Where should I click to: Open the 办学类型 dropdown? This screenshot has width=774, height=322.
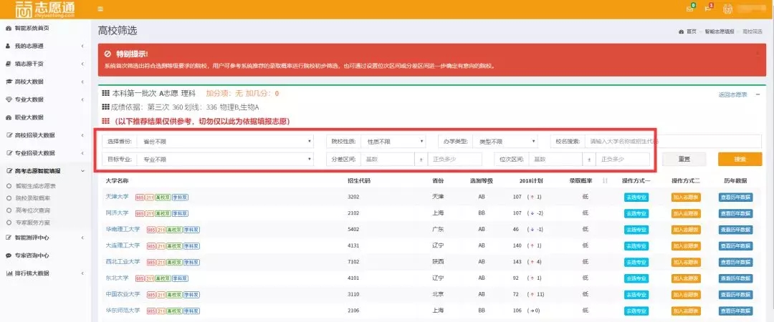506,142
